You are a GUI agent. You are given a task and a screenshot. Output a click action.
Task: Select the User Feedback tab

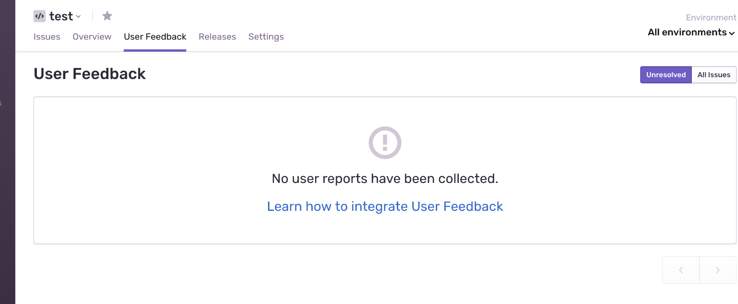[155, 37]
